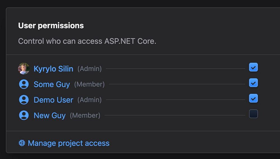
Task: Click the 'Control who can access' description text
Action: (x=87, y=41)
